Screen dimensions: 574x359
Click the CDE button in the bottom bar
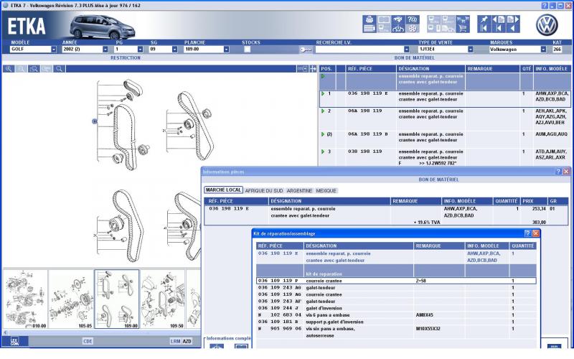coord(88,342)
